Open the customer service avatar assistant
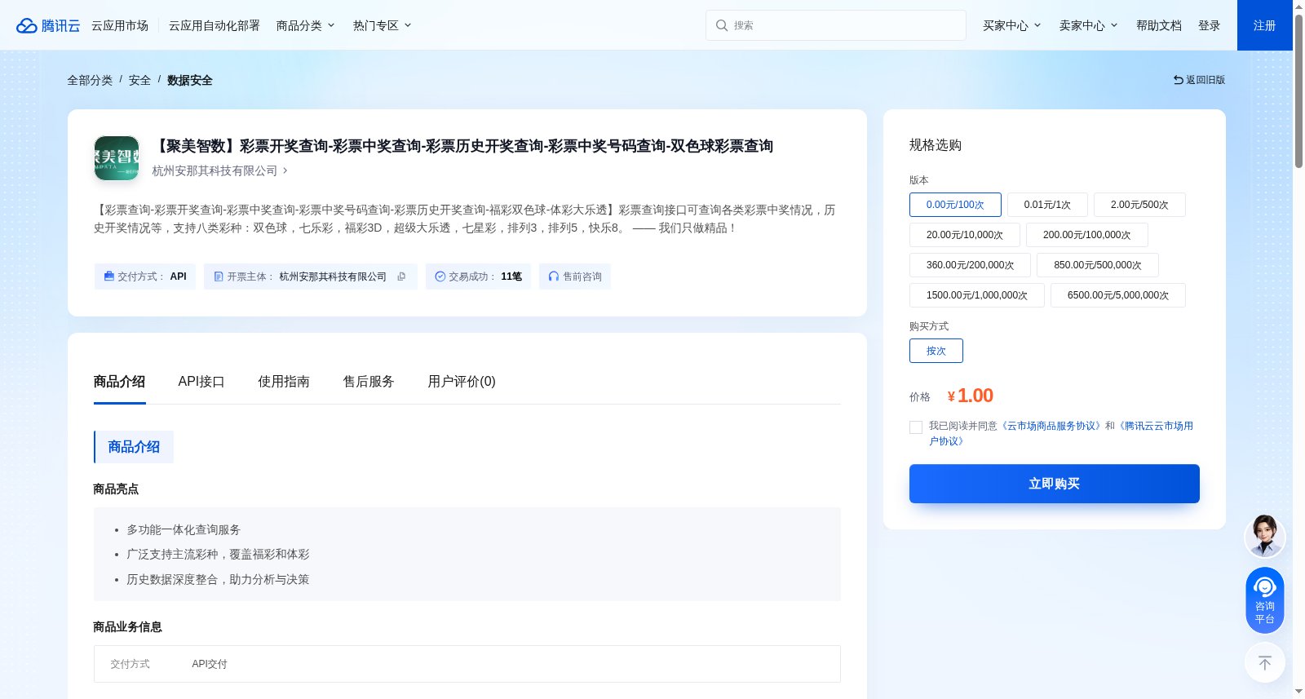Screen dimensions: 1305x699 tap(1265, 536)
